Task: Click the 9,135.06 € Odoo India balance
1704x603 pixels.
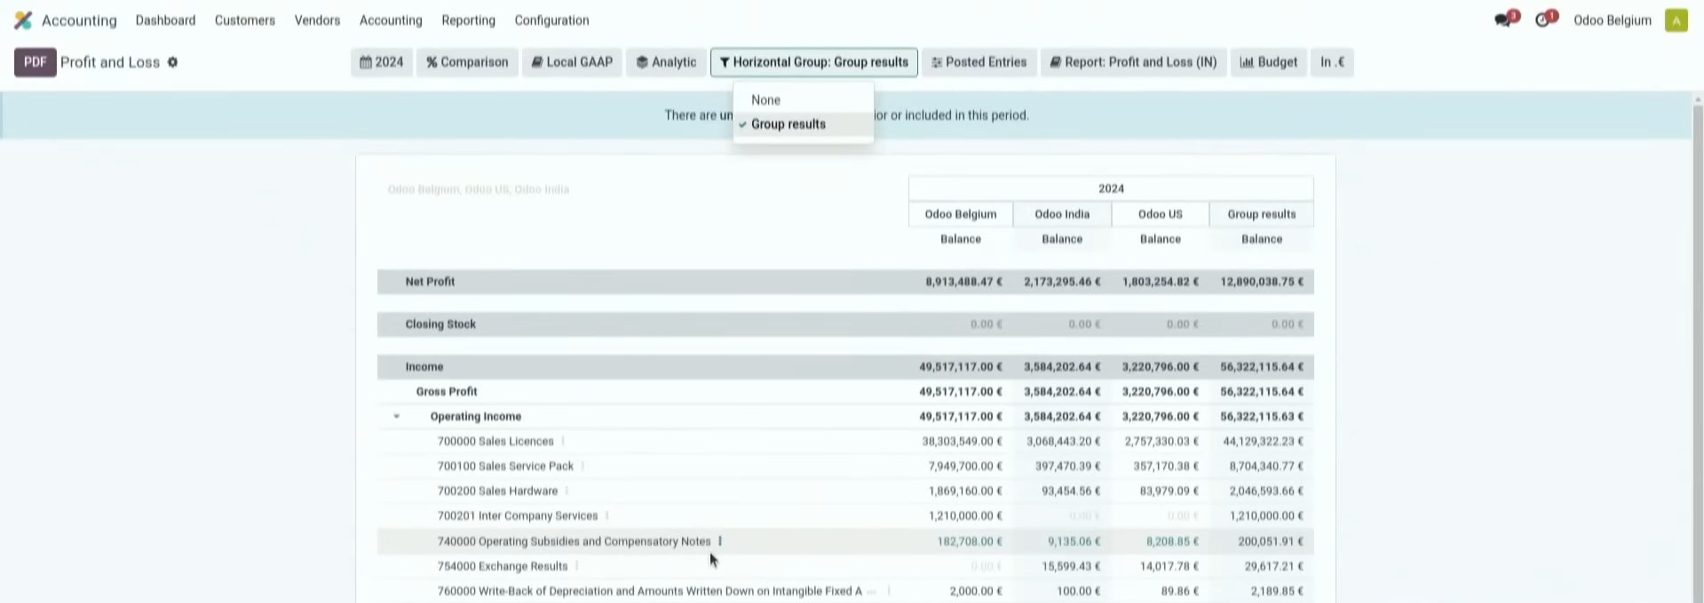Action: (x=1074, y=541)
